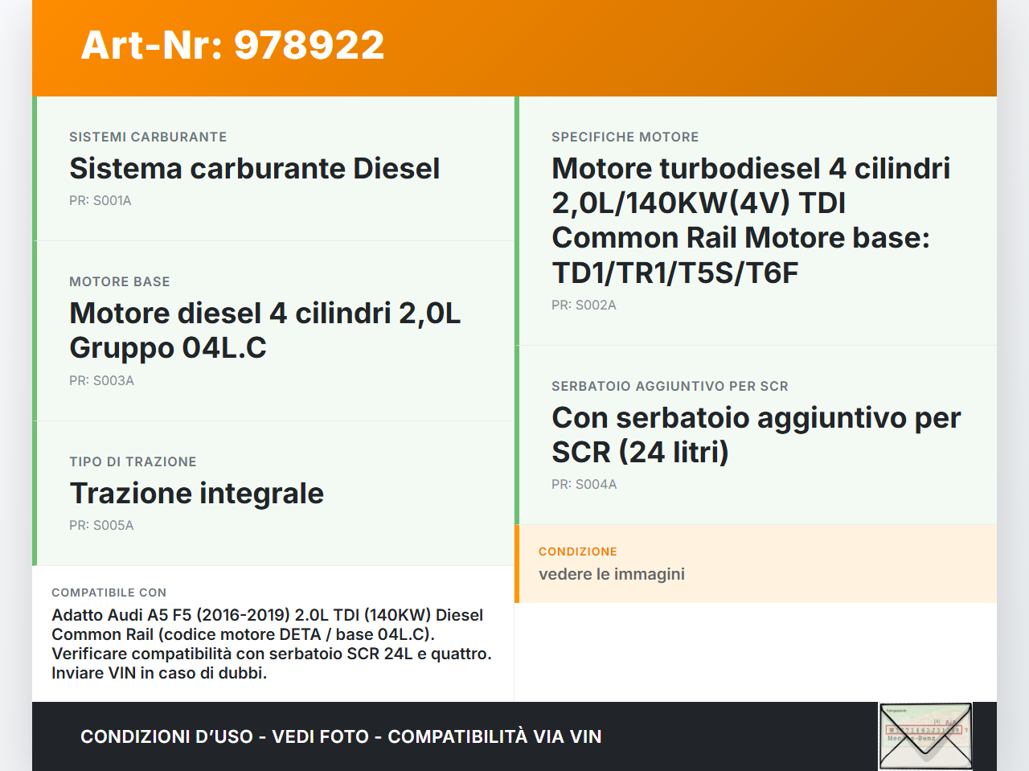Viewport: 1029px width, 771px height.
Task: Select 'Motore diesel 4 cilindri 2,0L Gruppo 04L.C'
Action: (x=265, y=330)
